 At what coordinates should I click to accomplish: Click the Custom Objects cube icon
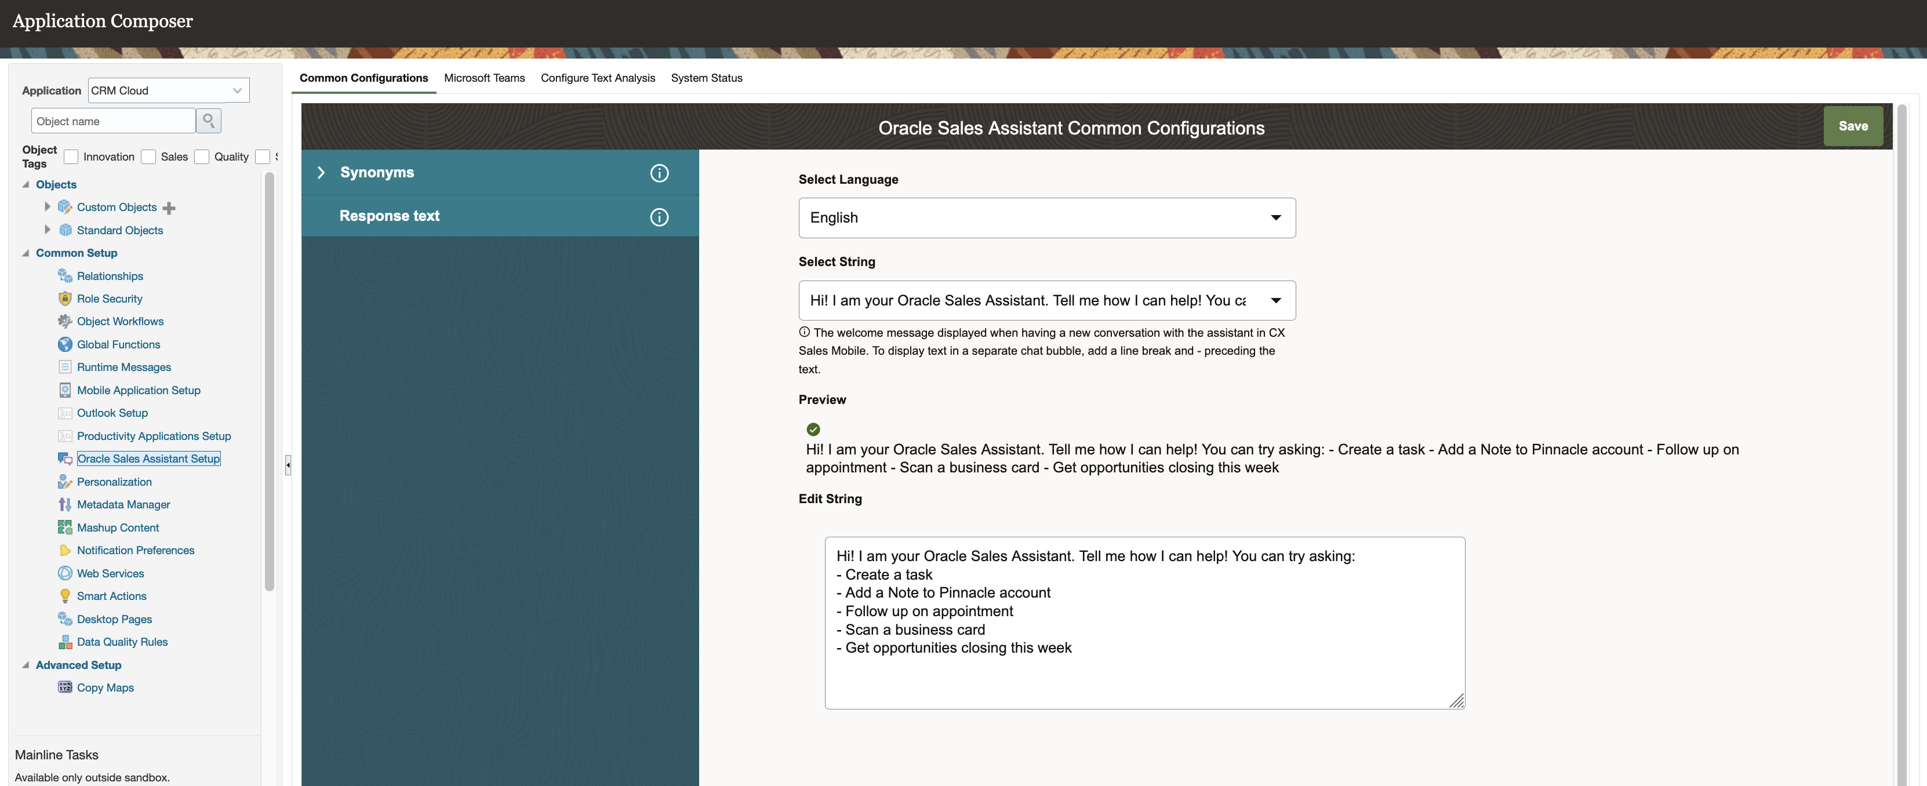click(65, 207)
